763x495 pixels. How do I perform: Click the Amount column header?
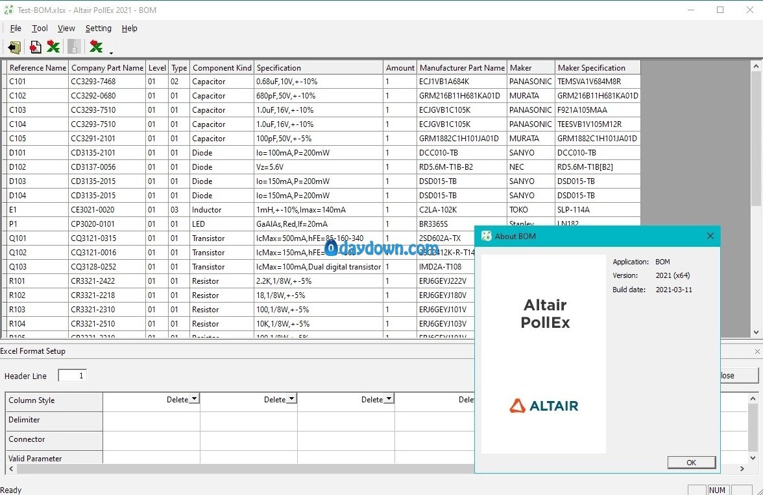(x=400, y=68)
